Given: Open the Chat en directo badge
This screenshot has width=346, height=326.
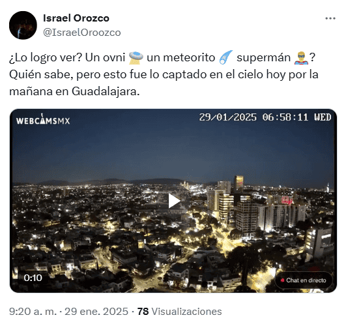Looking at the screenshot, I should tap(304, 280).
